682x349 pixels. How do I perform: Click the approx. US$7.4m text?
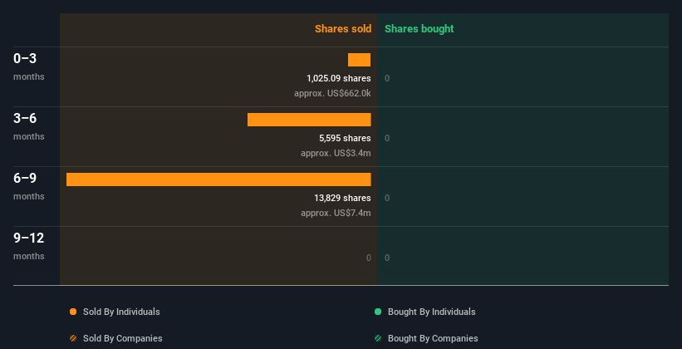[336, 213]
